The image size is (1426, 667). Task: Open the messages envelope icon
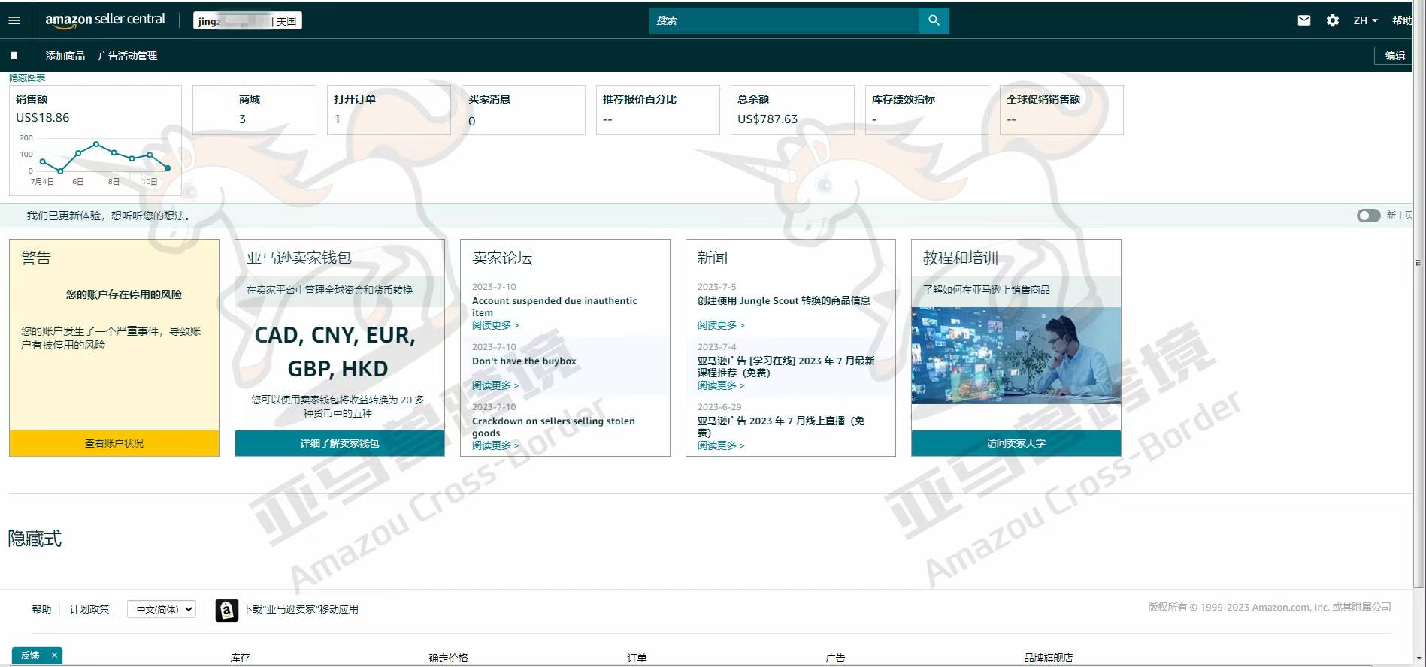tap(1304, 20)
